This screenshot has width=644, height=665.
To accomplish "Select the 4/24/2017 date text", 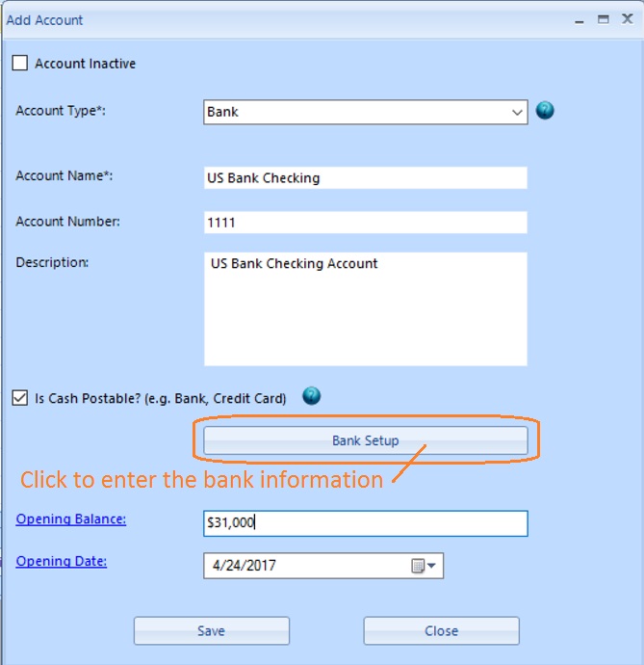I will point(241,566).
